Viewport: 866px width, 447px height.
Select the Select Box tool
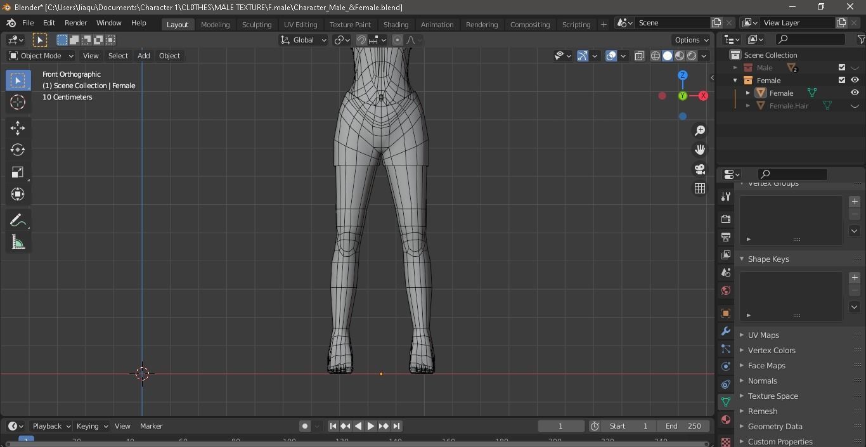[x=18, y=81]
